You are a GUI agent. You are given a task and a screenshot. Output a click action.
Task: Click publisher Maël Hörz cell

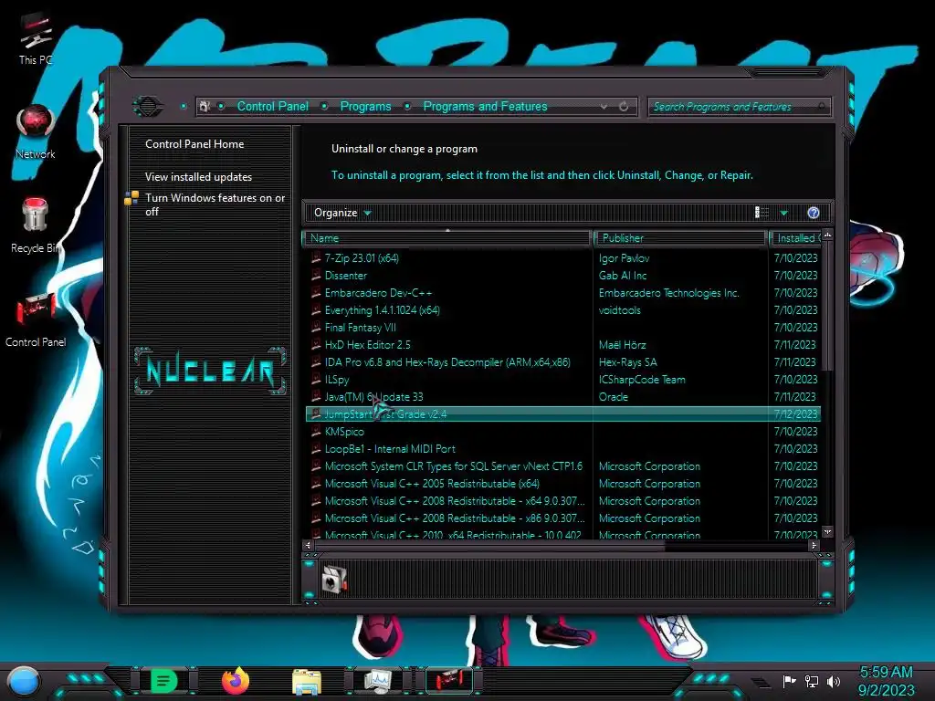622,344
